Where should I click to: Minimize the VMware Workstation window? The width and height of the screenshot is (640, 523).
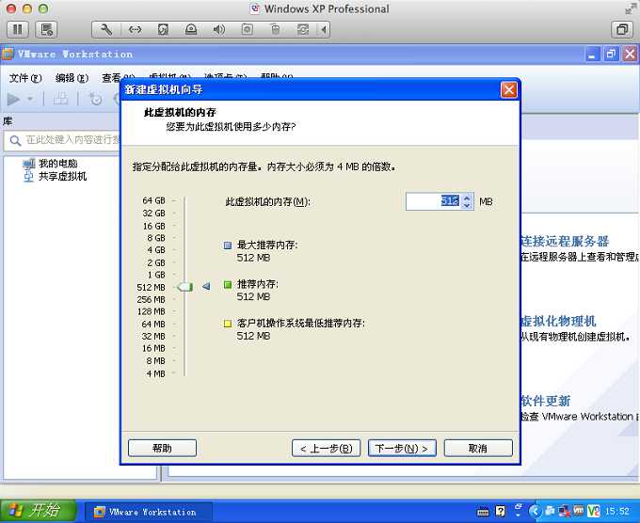pos(592,55)
